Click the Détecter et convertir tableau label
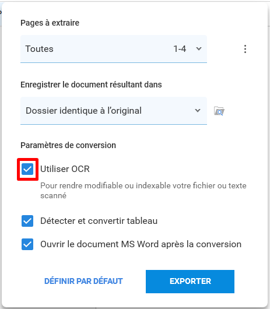The image size is (270, 309). 99,221
